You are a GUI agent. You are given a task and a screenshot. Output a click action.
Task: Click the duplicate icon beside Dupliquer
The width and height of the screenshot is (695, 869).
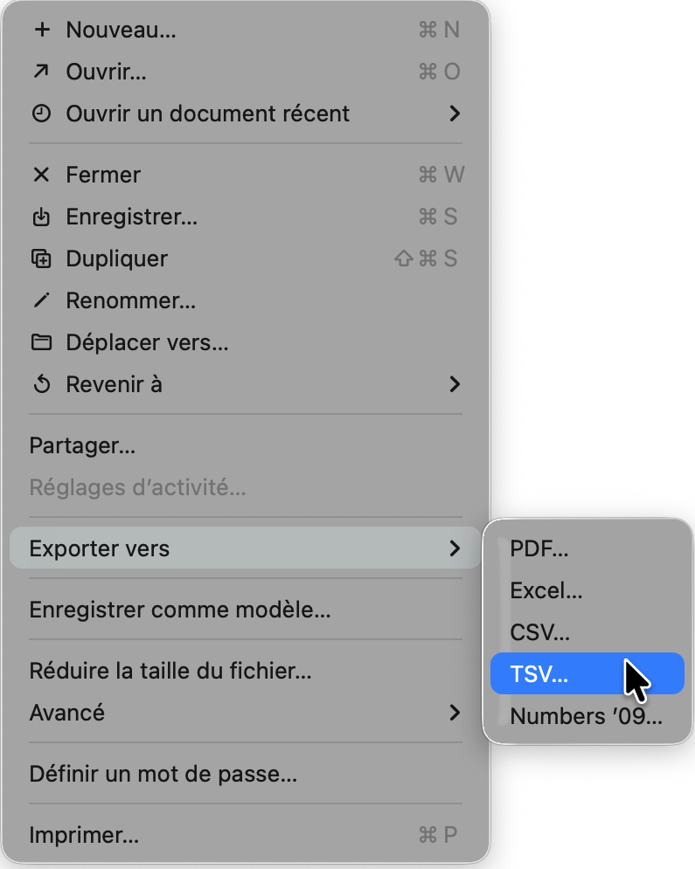click(41, 259)
